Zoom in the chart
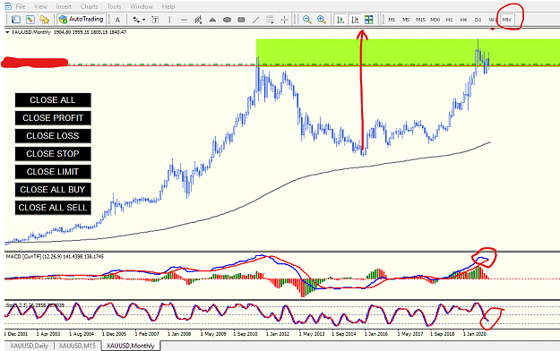 coord(322,20)
